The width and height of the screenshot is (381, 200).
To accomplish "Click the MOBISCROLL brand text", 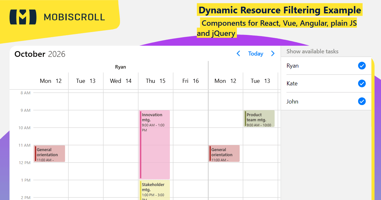I will [74, 17].
